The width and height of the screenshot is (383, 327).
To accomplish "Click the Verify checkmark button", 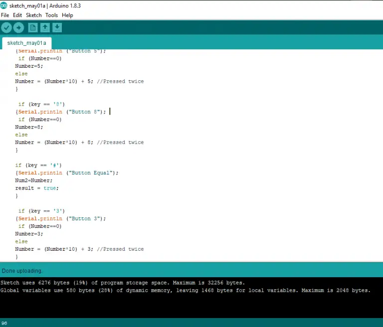I will click(x=6, y=28).
